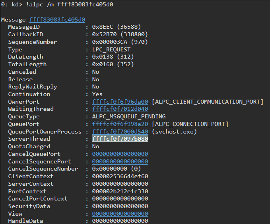
Task: Click the View field zero address link
Action: pyautogui.click(x=120, y=214)
